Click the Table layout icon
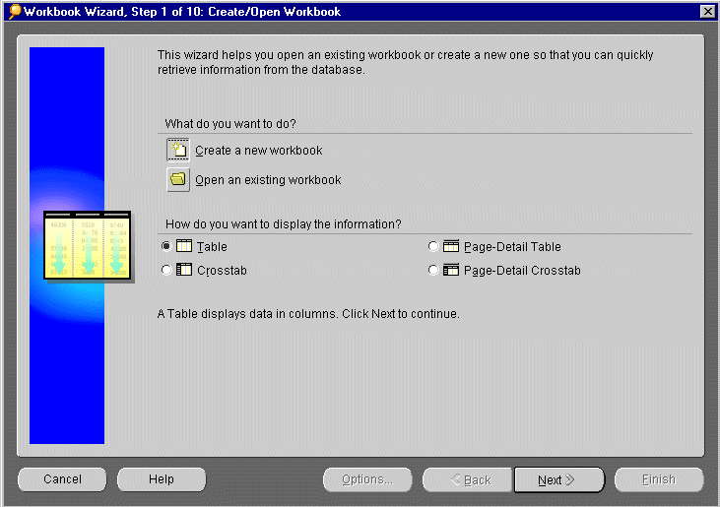This screenshot has width=720, height=507. [184, 246]
